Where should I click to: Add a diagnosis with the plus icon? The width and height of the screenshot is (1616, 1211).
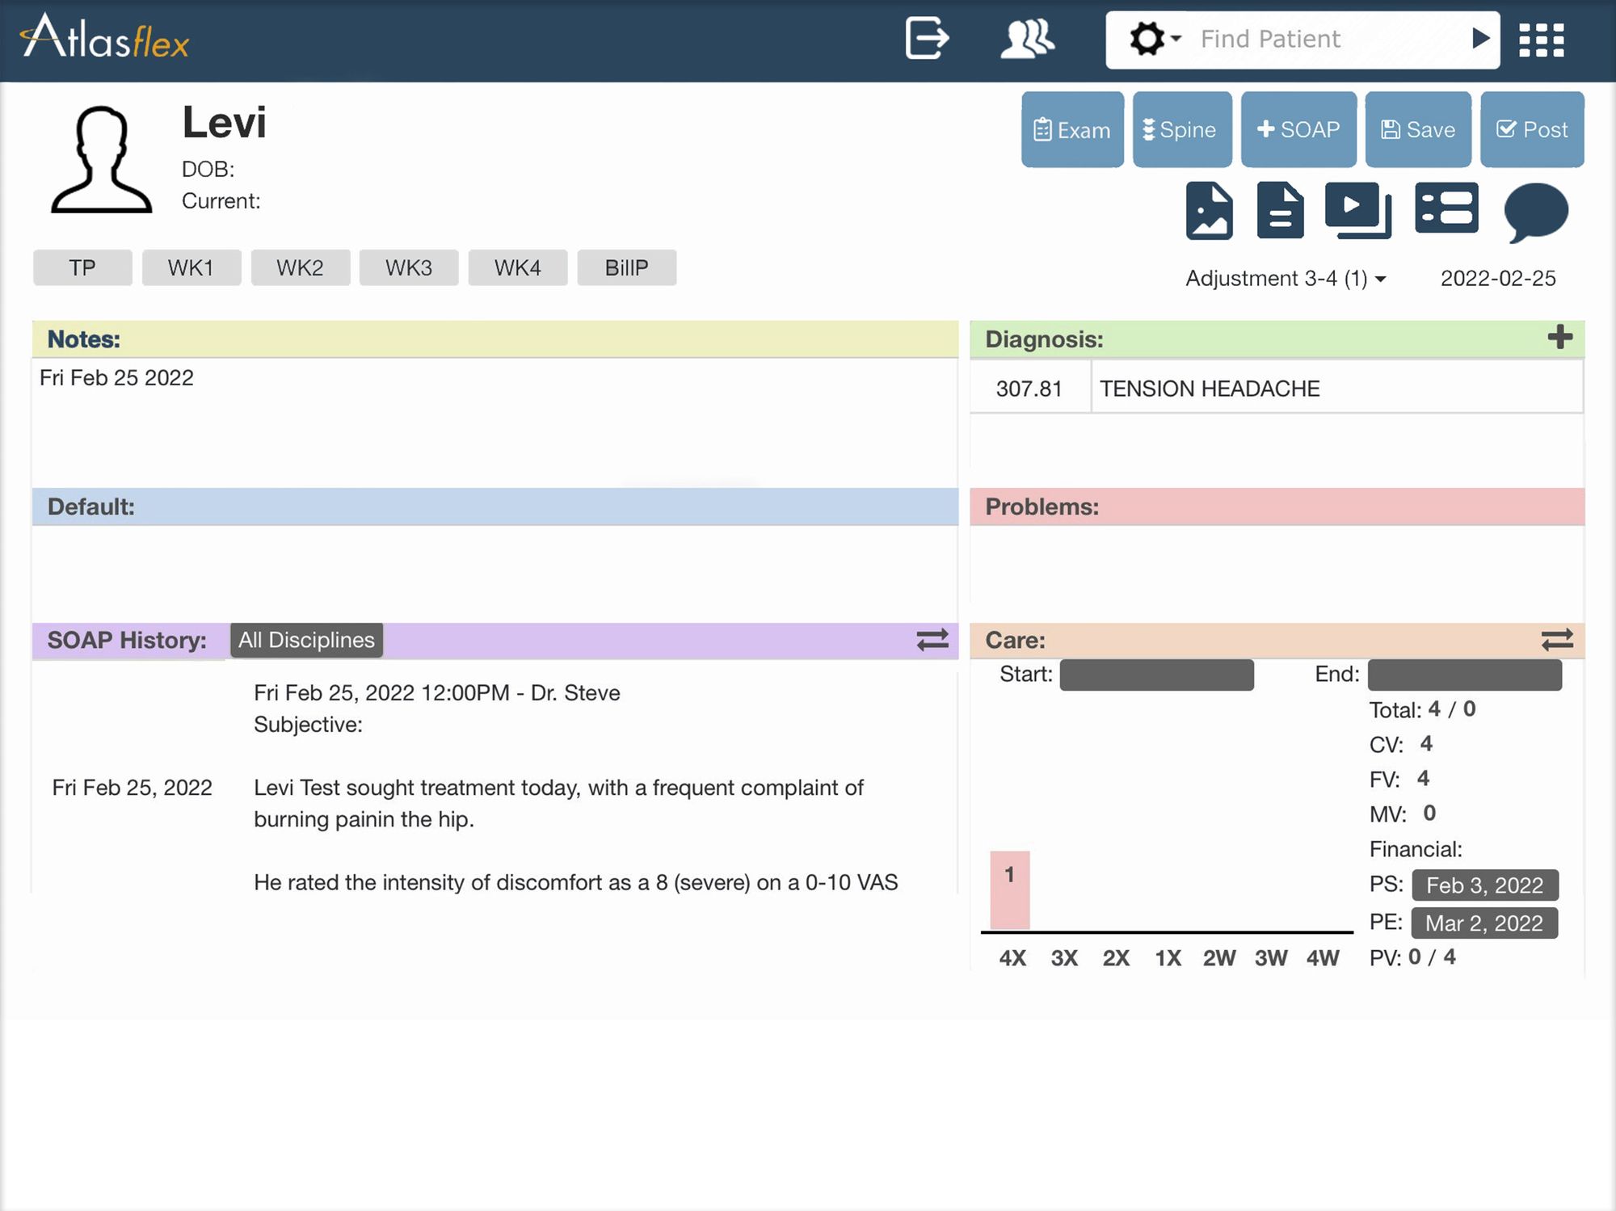click(1559, 338)
